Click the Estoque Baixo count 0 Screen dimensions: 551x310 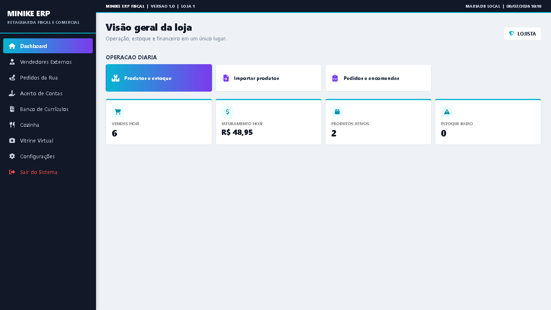[444, 133]
